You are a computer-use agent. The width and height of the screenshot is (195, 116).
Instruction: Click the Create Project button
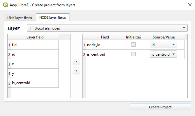pyautogui.click(x=160, y=107)
